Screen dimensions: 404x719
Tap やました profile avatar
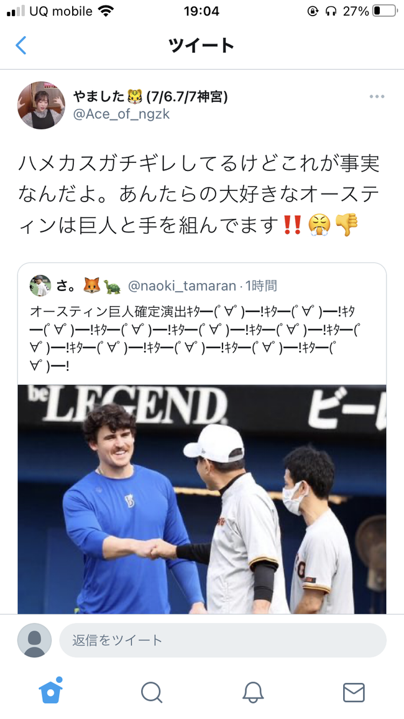click(41, 106)
